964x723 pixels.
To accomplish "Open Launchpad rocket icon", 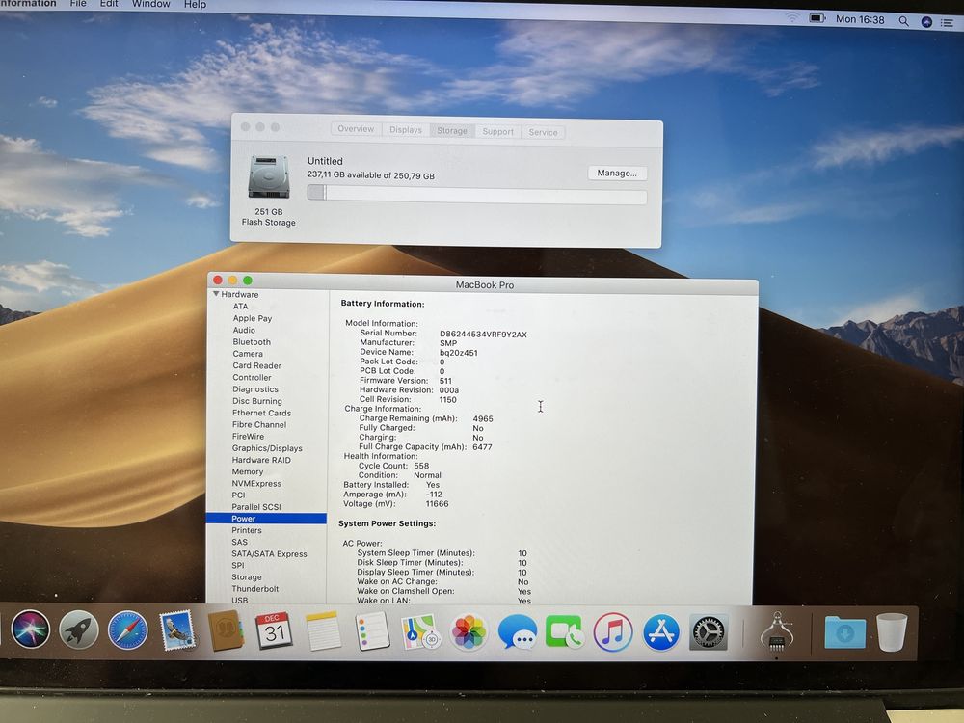I will [x=79, y=630].
